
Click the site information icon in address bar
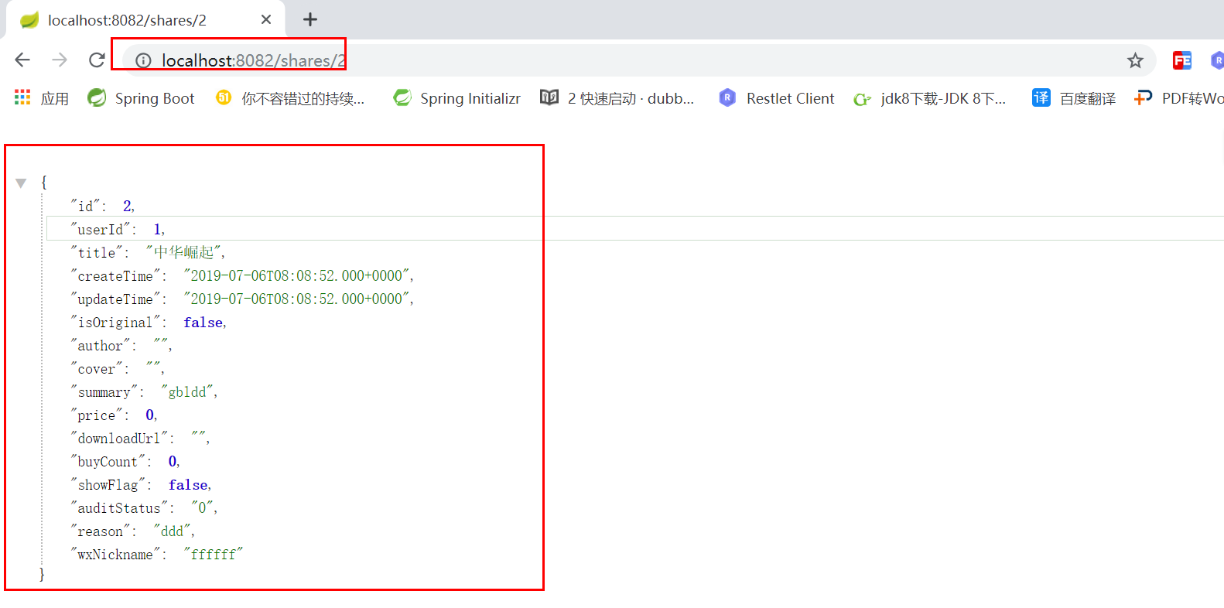point(143,60)
